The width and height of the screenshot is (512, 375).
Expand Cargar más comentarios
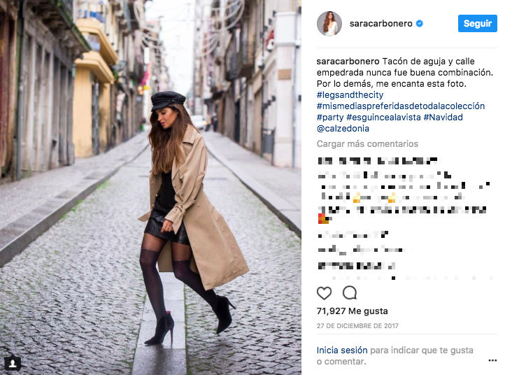point(367,144)
